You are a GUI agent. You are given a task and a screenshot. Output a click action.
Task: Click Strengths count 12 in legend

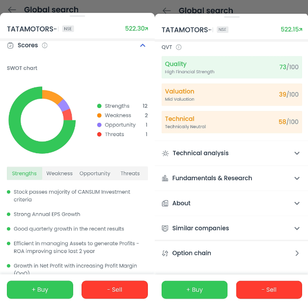coord(145,106)
